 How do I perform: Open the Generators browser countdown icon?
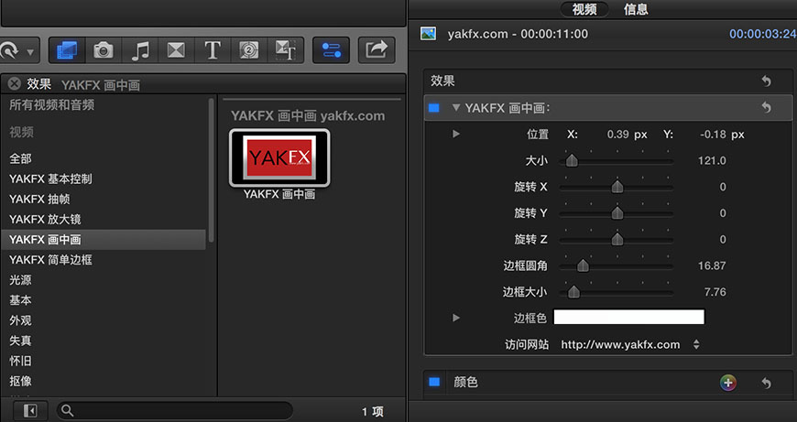[248, 50]
